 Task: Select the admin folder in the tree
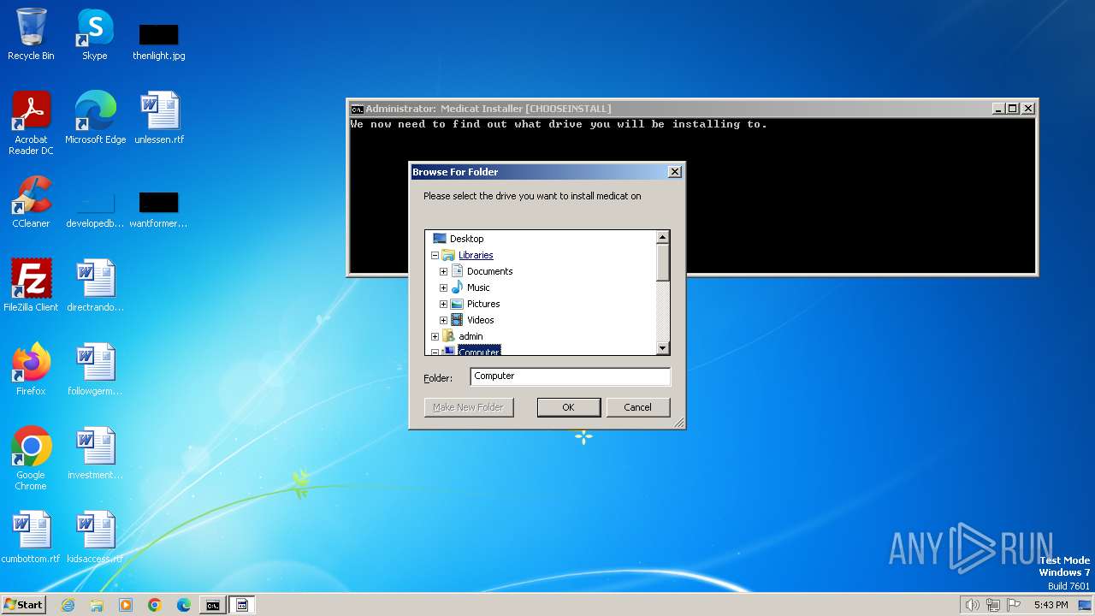tap(471, 336)
